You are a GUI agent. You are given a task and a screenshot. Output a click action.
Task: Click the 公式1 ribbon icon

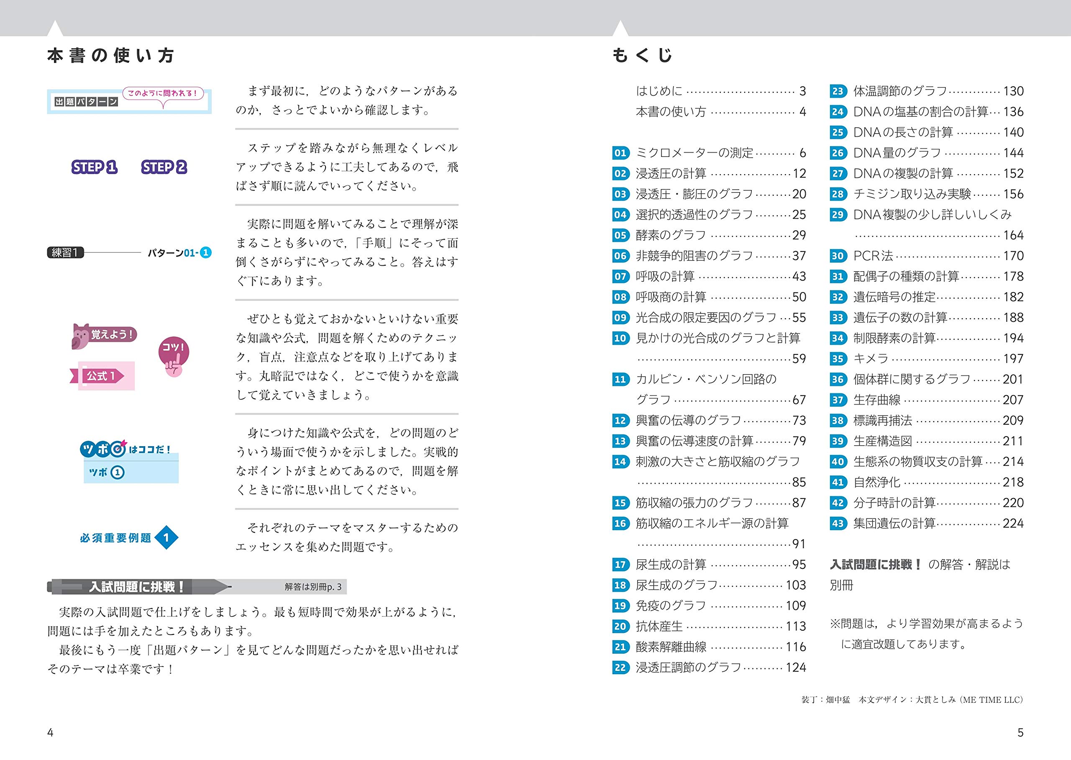click(x=102, y=376)
